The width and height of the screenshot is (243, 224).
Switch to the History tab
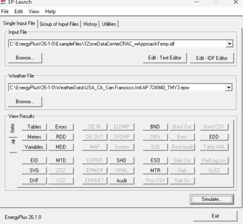pos(90,24)
